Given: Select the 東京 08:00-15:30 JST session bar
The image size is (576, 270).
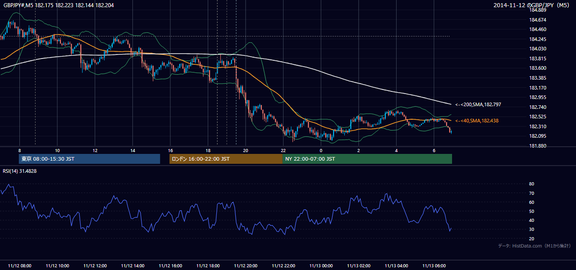Looking at the screenshot, I should pos(90,159).
